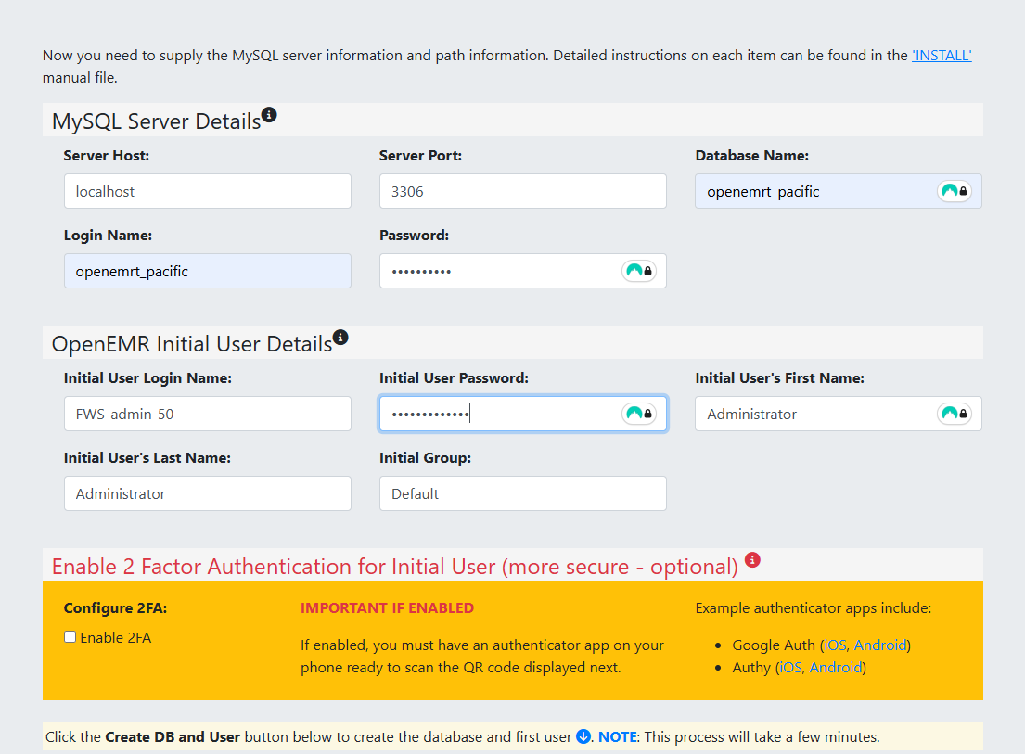Click red info icon beside 2 Factor Authentication heading
This screenshot has height=754, width=1025.
[x=752, y=560]
